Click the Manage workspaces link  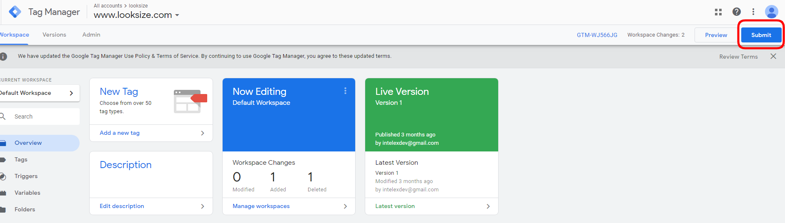coord(261,206)
